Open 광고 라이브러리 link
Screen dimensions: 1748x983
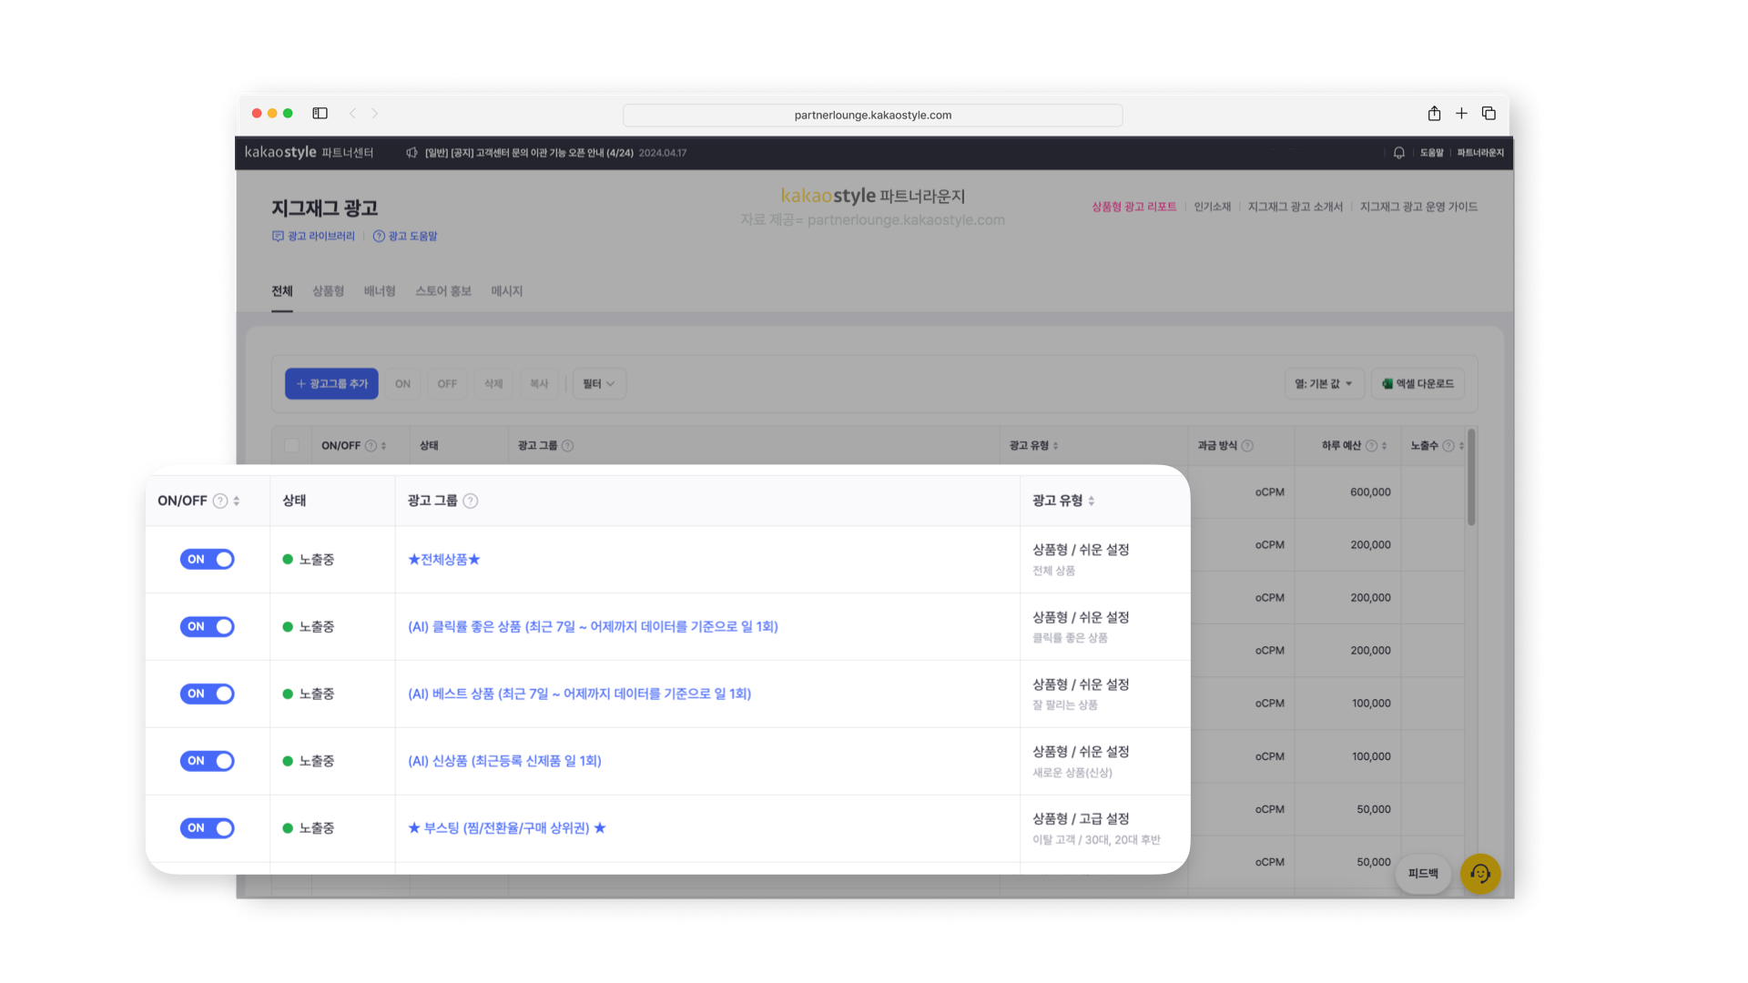click(314, 237)
